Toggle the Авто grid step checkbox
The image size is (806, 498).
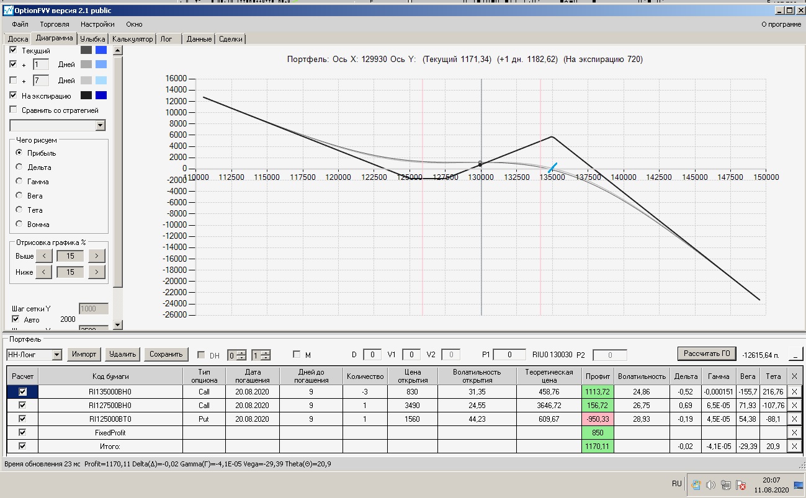click(16, 319)
